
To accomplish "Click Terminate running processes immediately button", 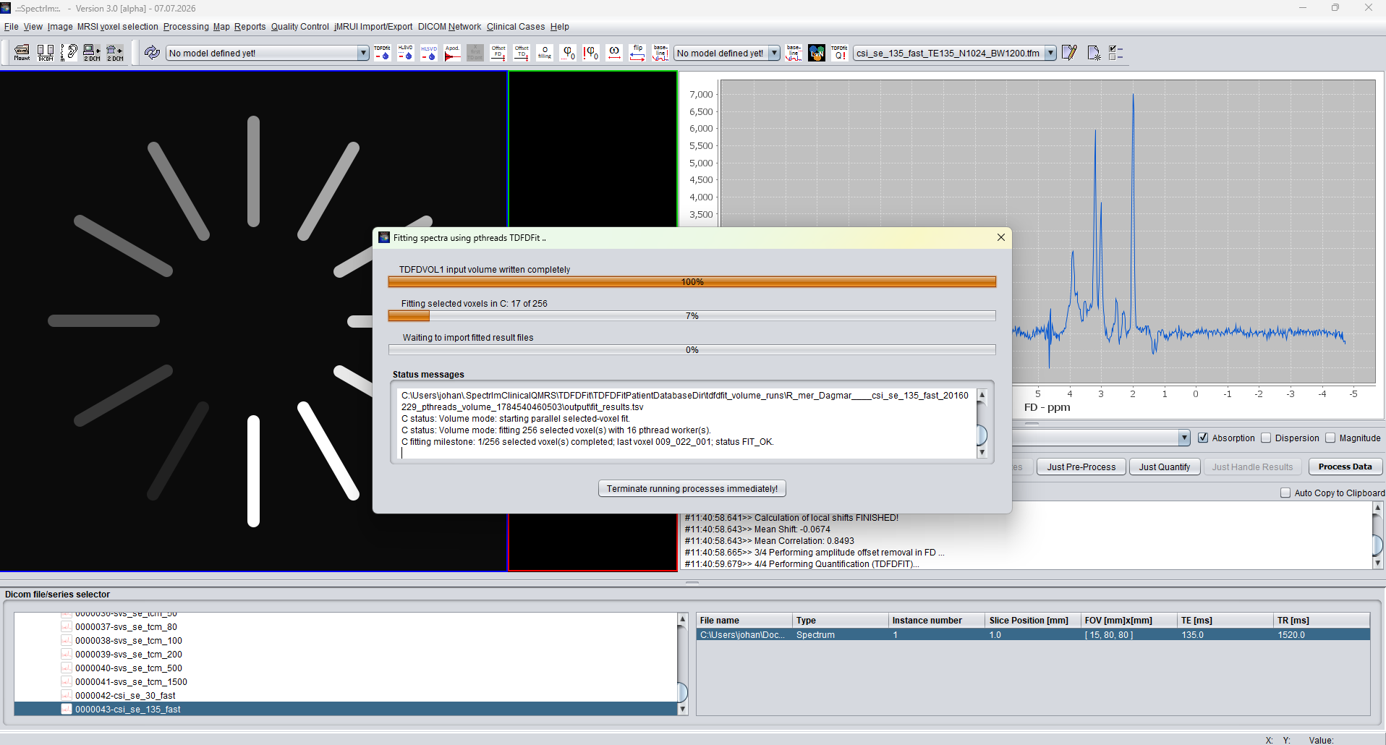I will 692,489.
